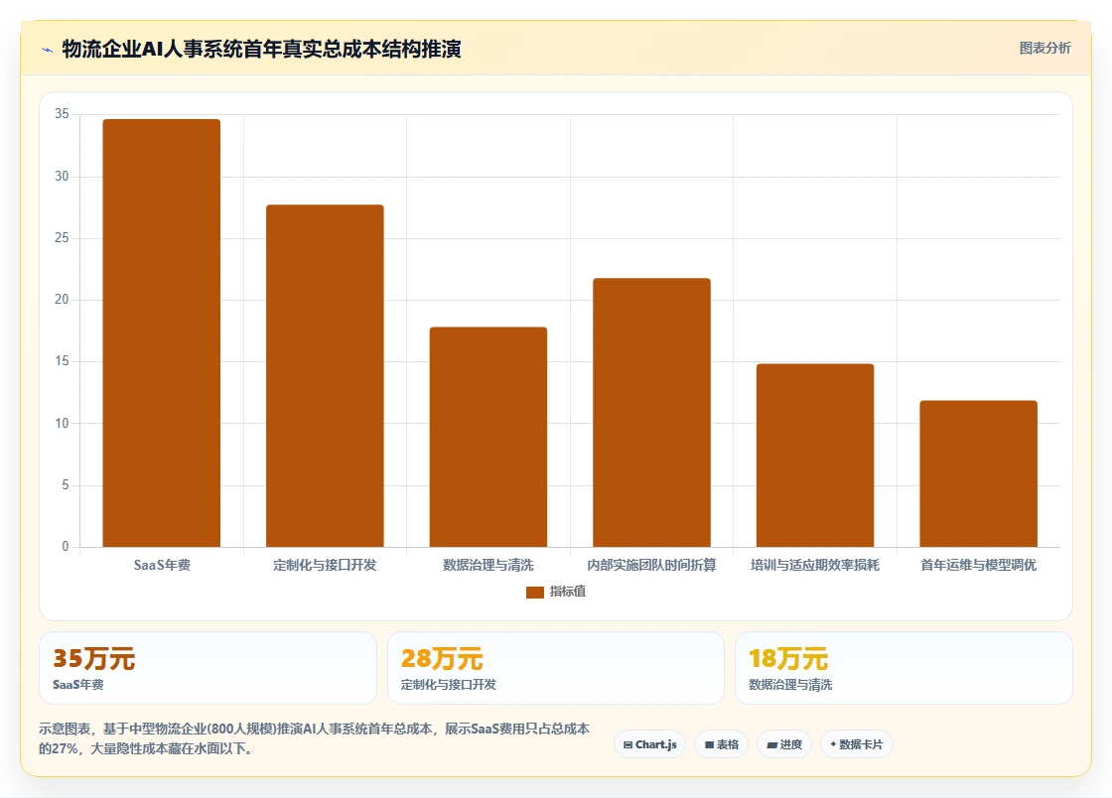Click the chart footnote description text
The height and width of the screenshot is (798, 1112).
click(314, 738)
